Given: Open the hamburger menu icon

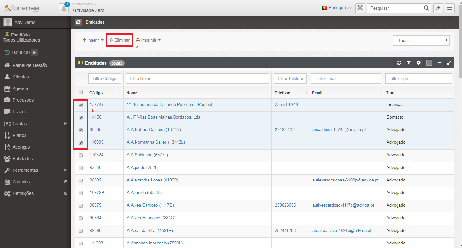Looking at the screenshot, I should [450, 8].
